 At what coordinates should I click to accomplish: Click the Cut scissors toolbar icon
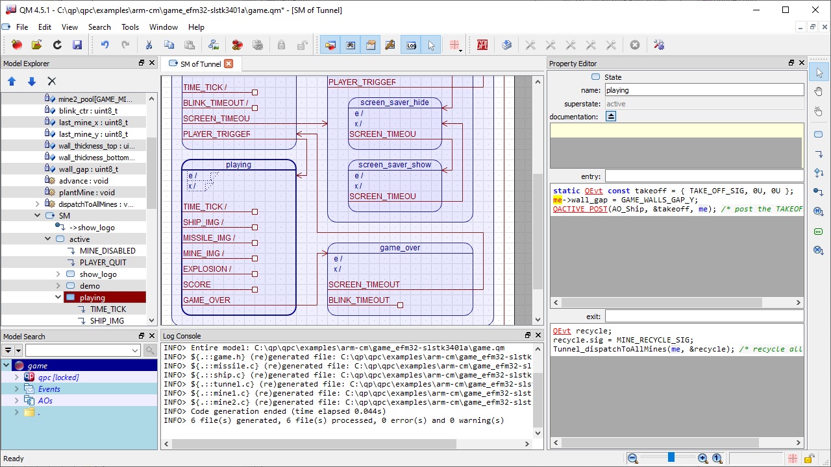coord(149,45)
